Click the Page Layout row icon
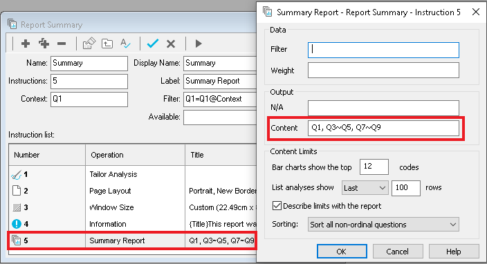487x264 pixels. tap(17, 191)
